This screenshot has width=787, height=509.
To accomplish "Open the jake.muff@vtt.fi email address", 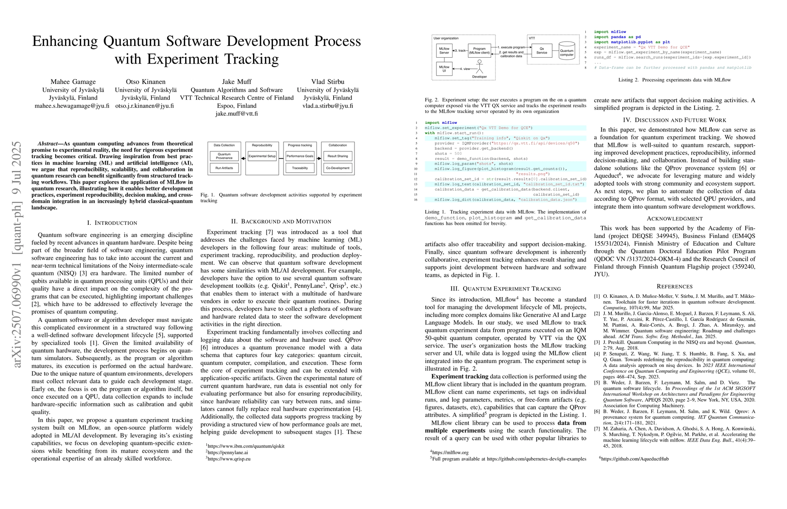I will (236, 113).
